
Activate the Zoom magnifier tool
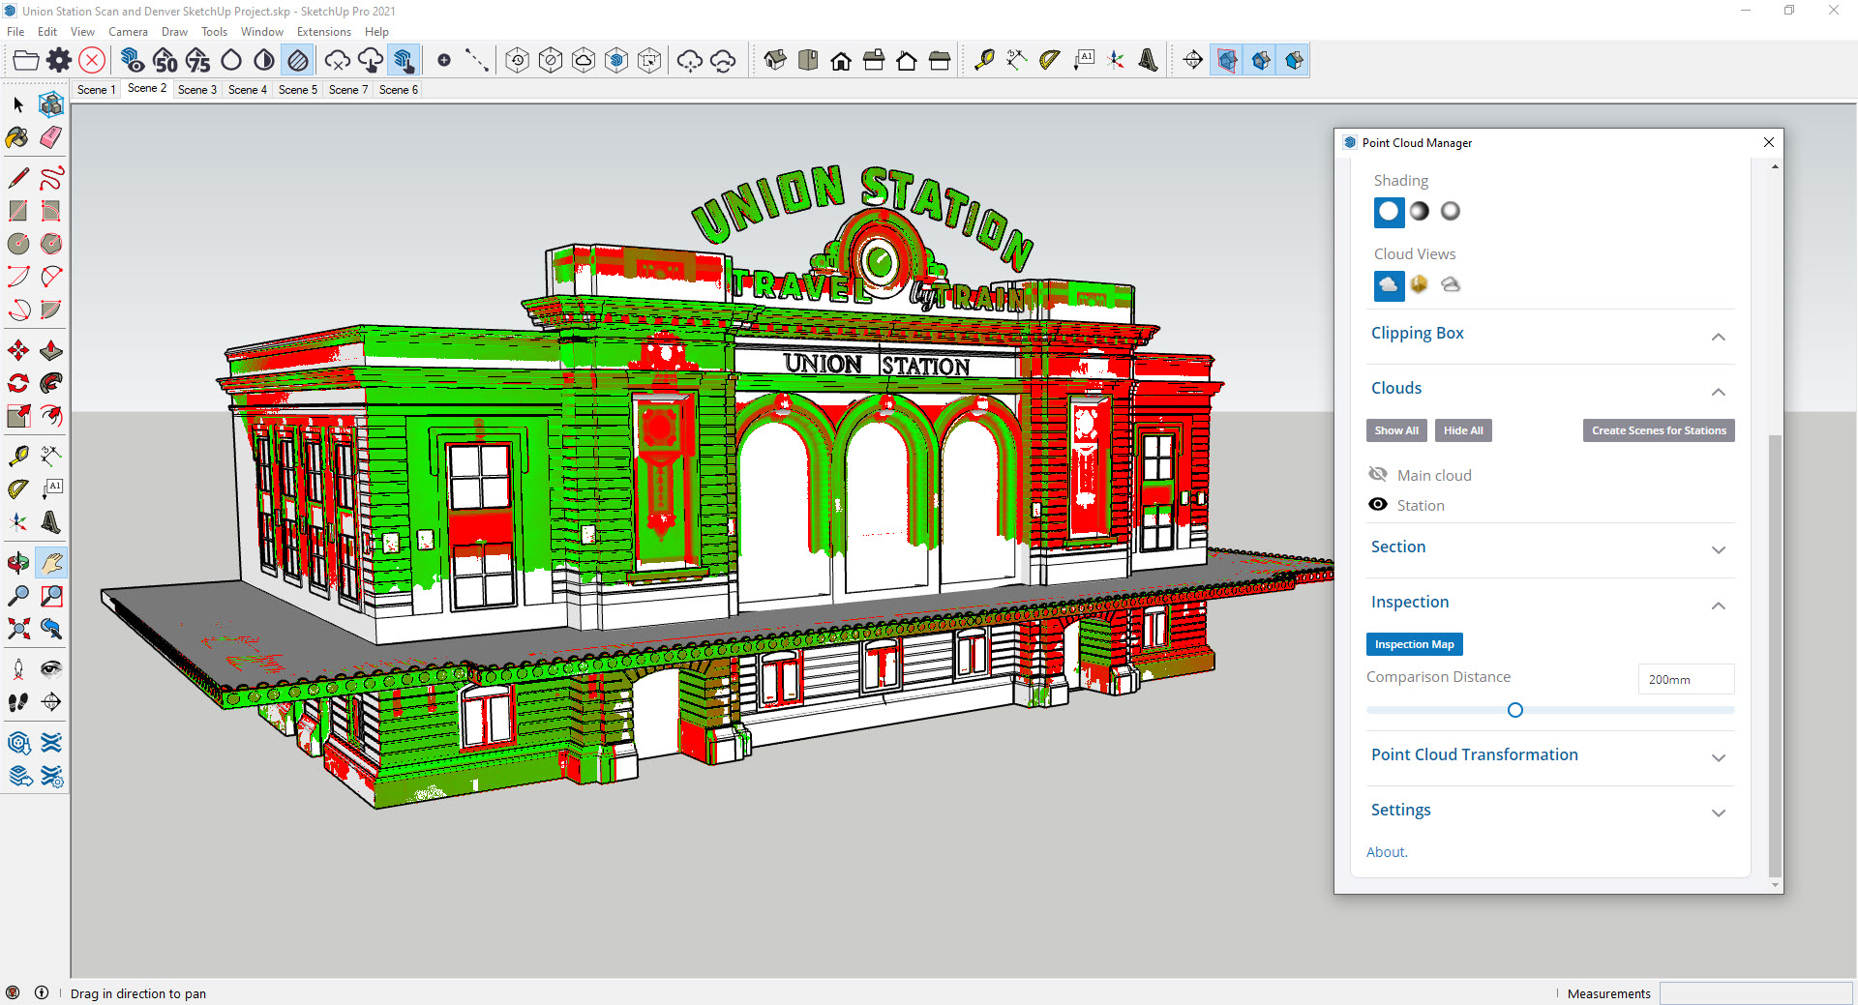pos(18,596)
